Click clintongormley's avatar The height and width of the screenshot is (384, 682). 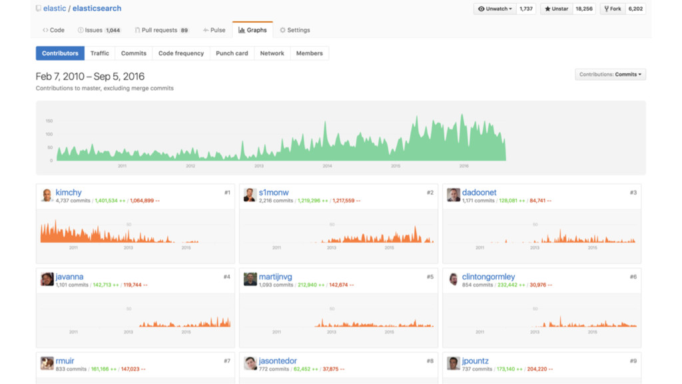pyautogui.click(x=453, y=279)
